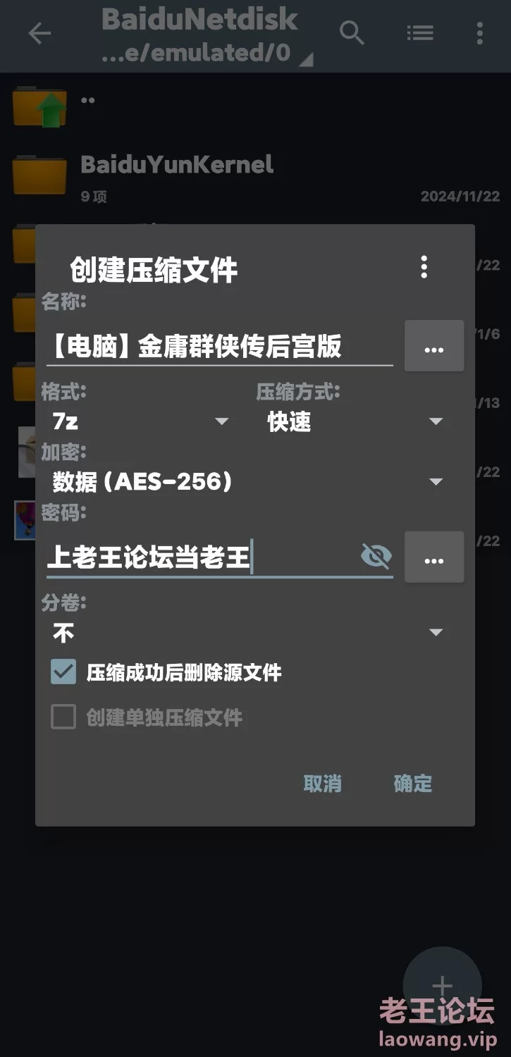Screen dimensions: 511x1057
Task: Switch view mode using the list icon
Action: (420, 32)
